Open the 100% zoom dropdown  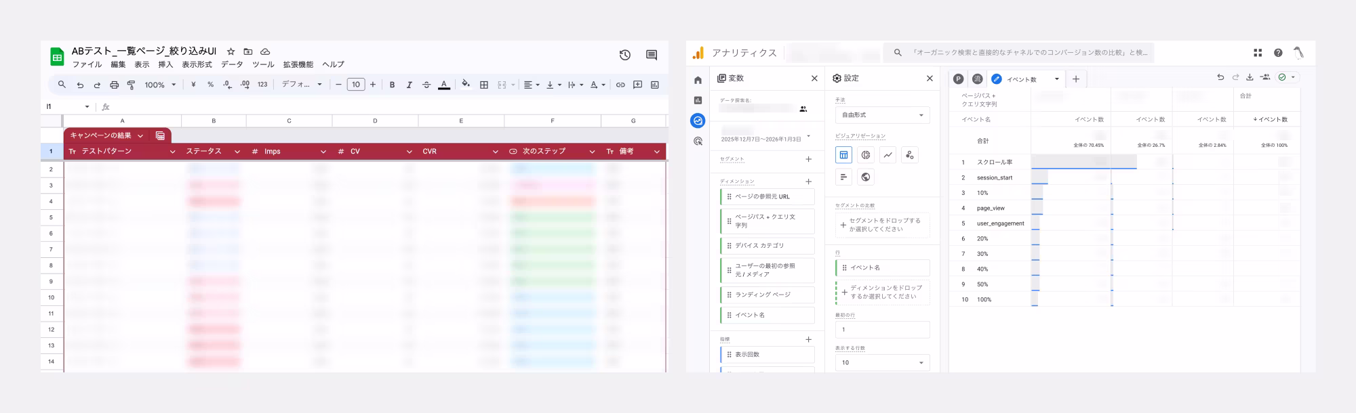(x=160, y=85)
